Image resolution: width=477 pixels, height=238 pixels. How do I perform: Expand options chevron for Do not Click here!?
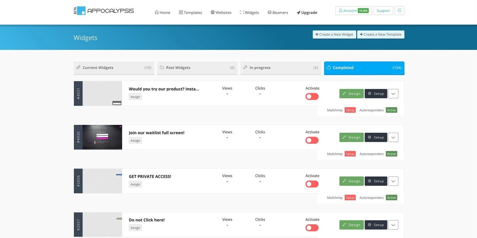click(x=393, y=225)
